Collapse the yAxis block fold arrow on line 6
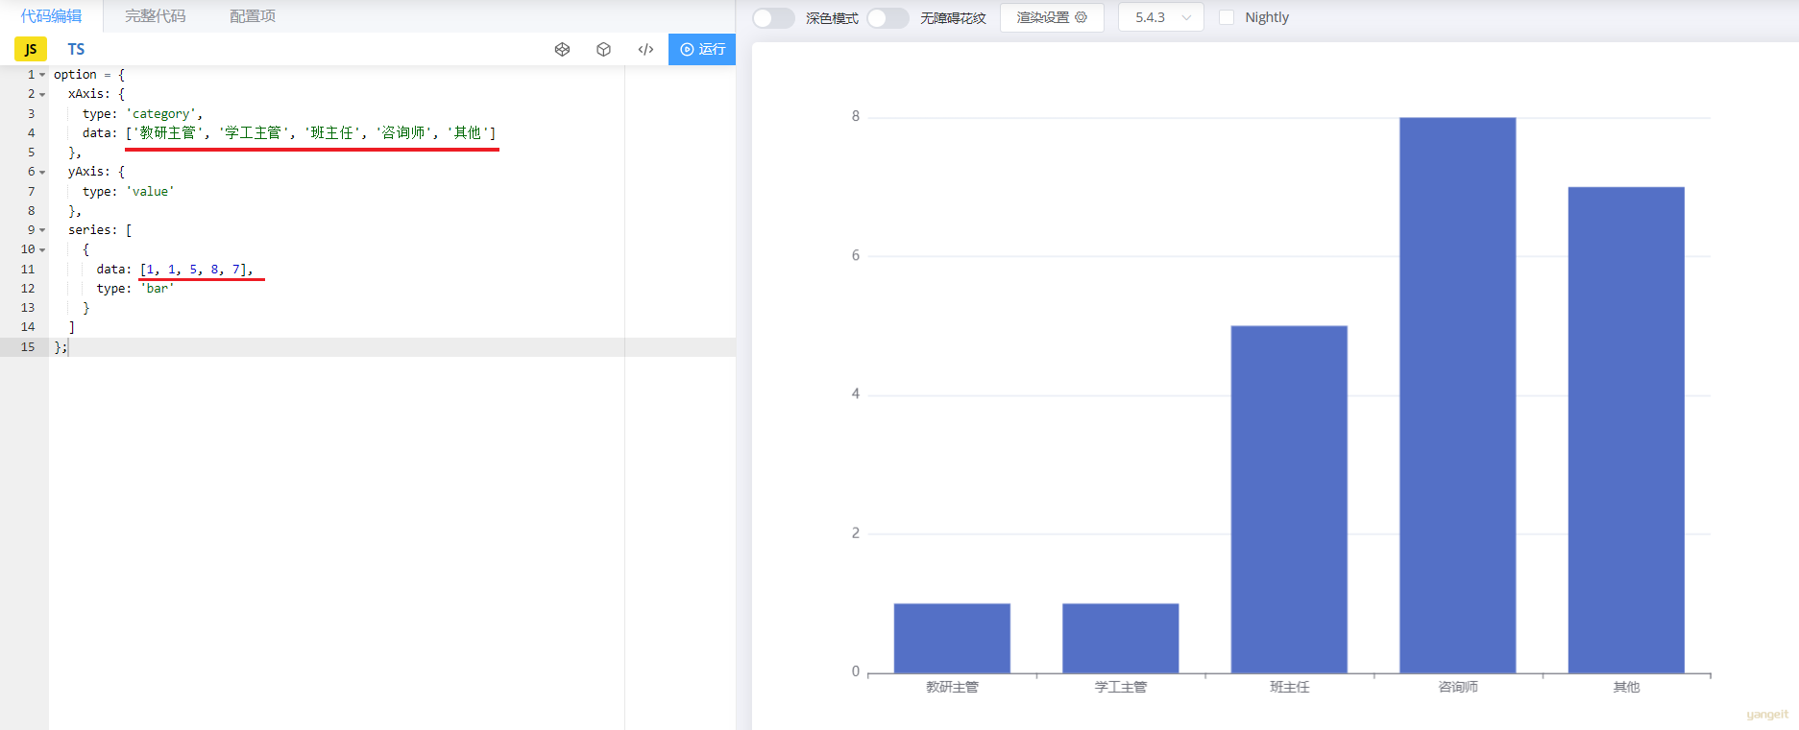Viewport: 1799px width, 730px height. (42, 172)
